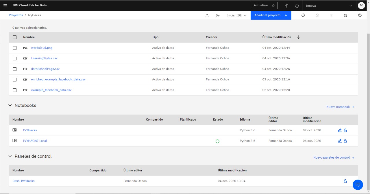The width and height of the screenshot is (370, 194).
Task: Click lock icon for IVYHACKS-Local notebook
Action: point(345,141)
